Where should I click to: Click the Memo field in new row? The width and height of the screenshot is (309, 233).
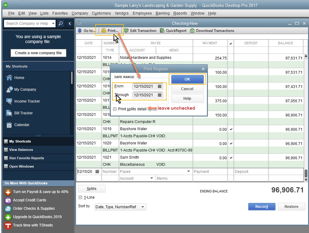pos(174,178)
